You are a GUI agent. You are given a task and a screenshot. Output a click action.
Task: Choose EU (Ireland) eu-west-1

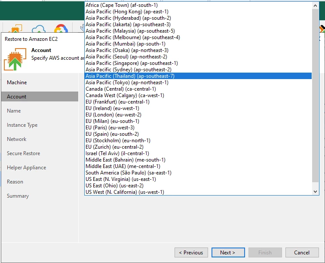(x=198, y=108)
